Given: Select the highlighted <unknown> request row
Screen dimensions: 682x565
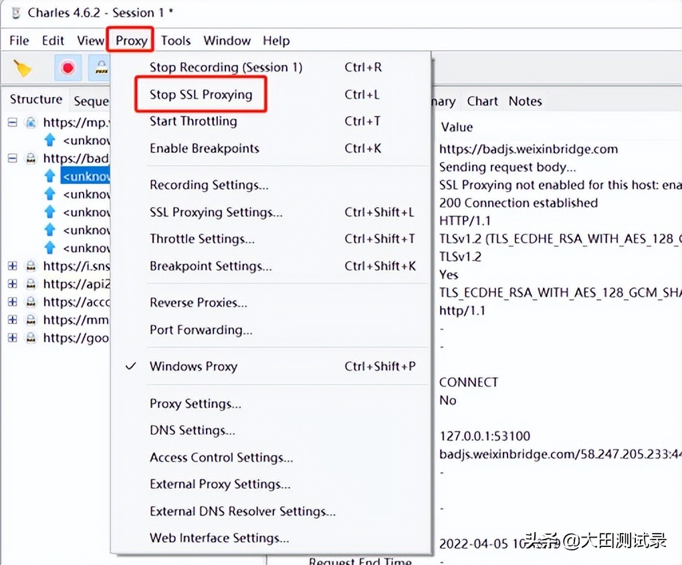Looking at the screenshot, I should [86, 176].
